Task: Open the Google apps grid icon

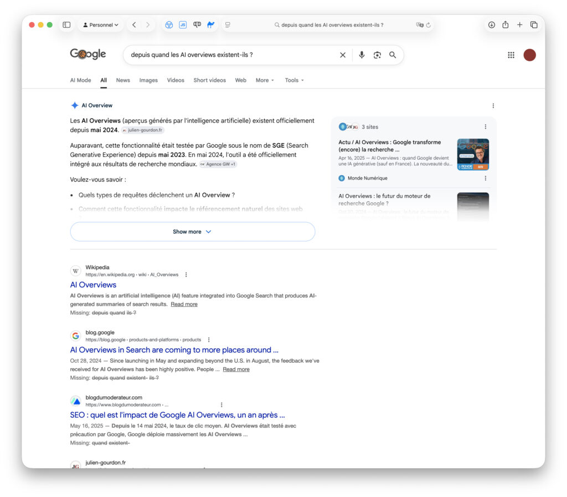Action: pos(511,55)
